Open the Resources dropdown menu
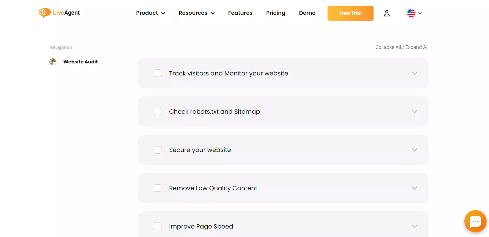This screenshot has height=237, width=489. (x=196, y=13)
